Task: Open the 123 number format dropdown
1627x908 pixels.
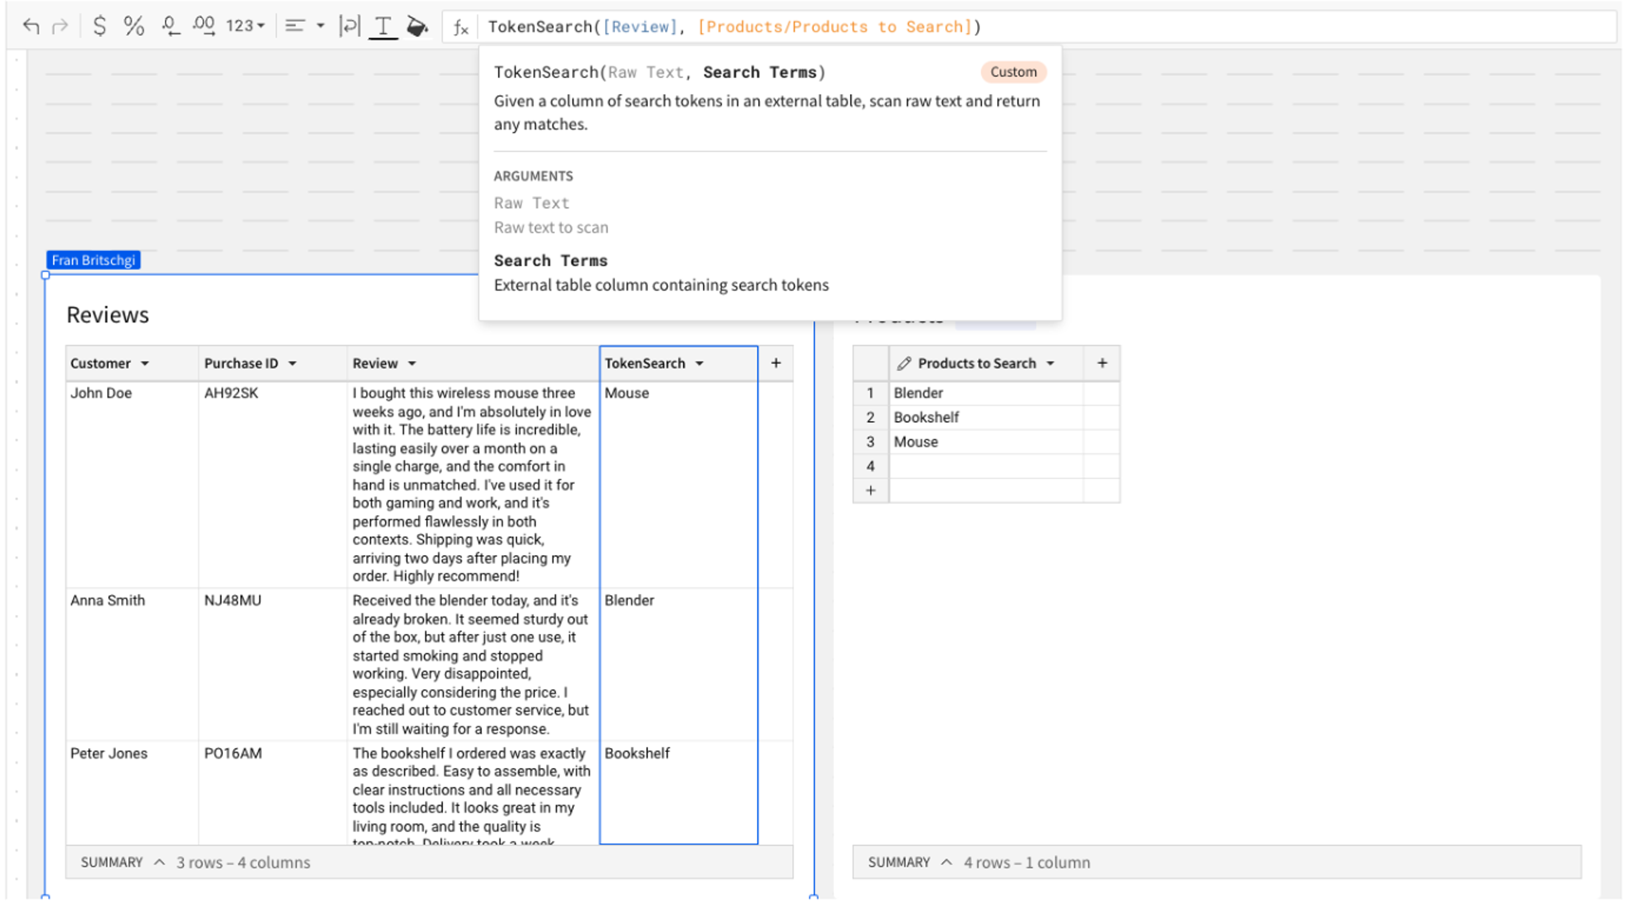Action: tap(245, 26)
